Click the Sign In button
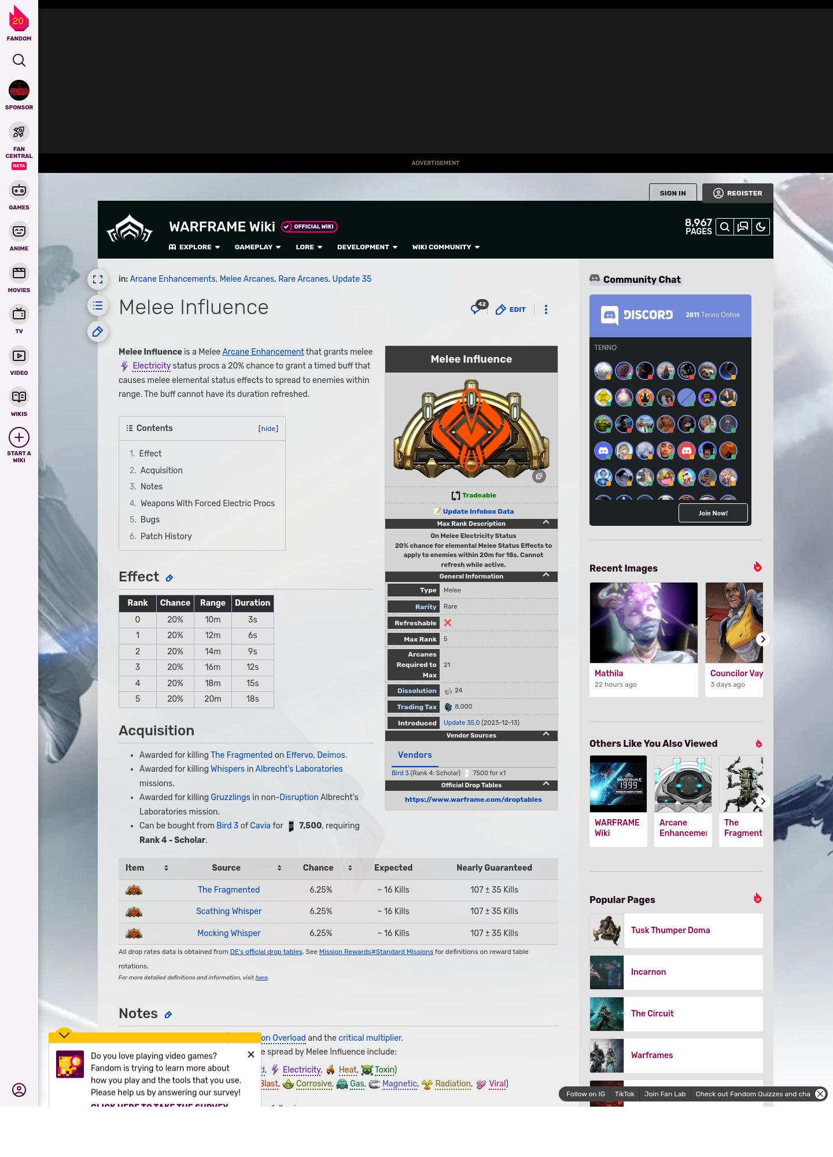The image size is (833, 1157). coord(673,193)
